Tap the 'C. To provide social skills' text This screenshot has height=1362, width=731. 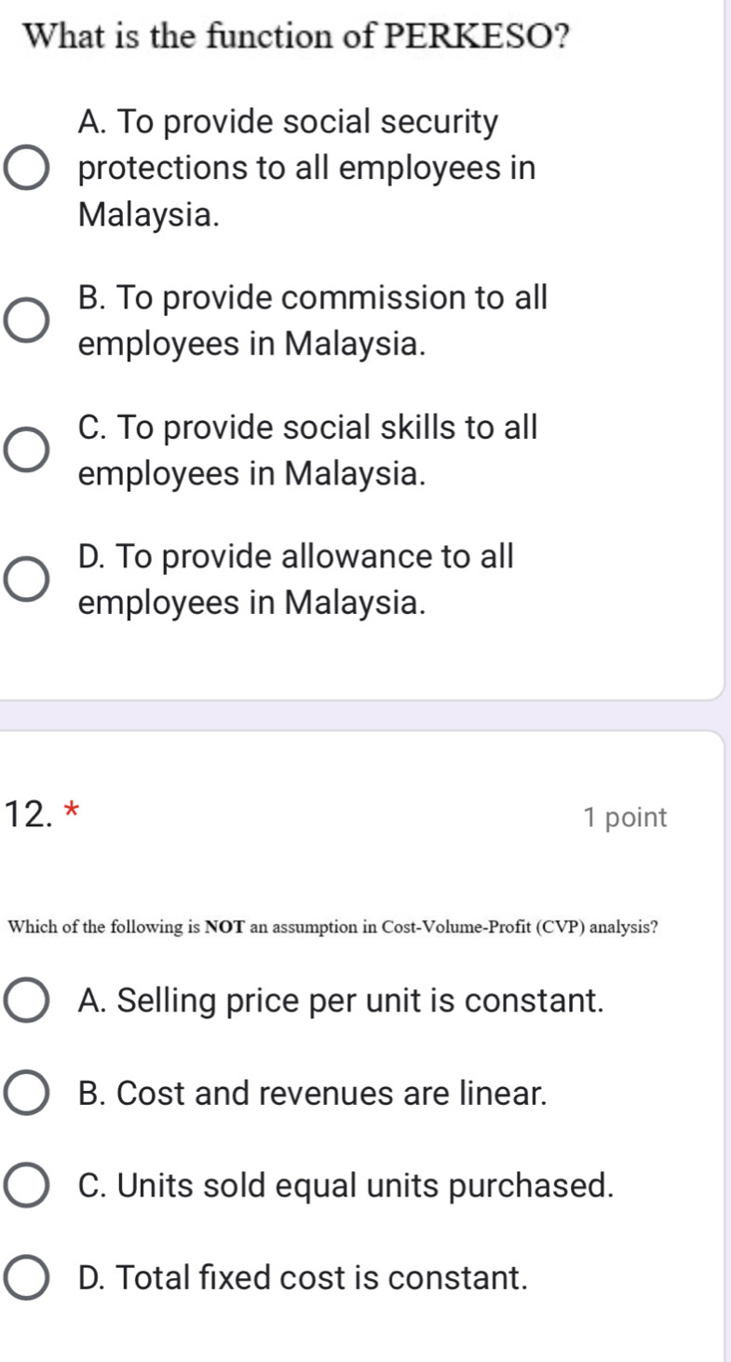(x=308, y=428)
